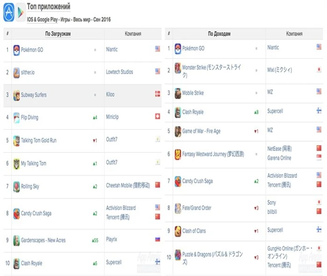Click the Google Play icon in header
The height and width of the screenshot is (276, 327).
(x=20, y=13)
